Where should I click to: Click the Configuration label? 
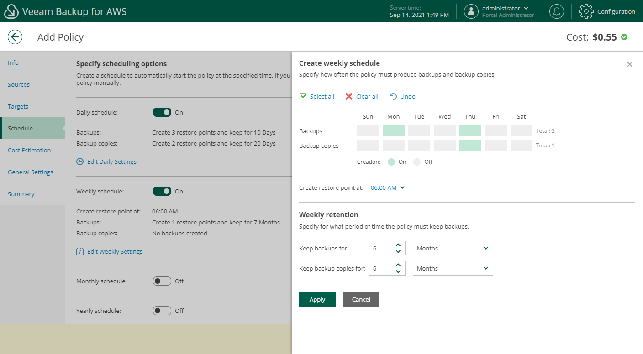[x=616, y=11]
